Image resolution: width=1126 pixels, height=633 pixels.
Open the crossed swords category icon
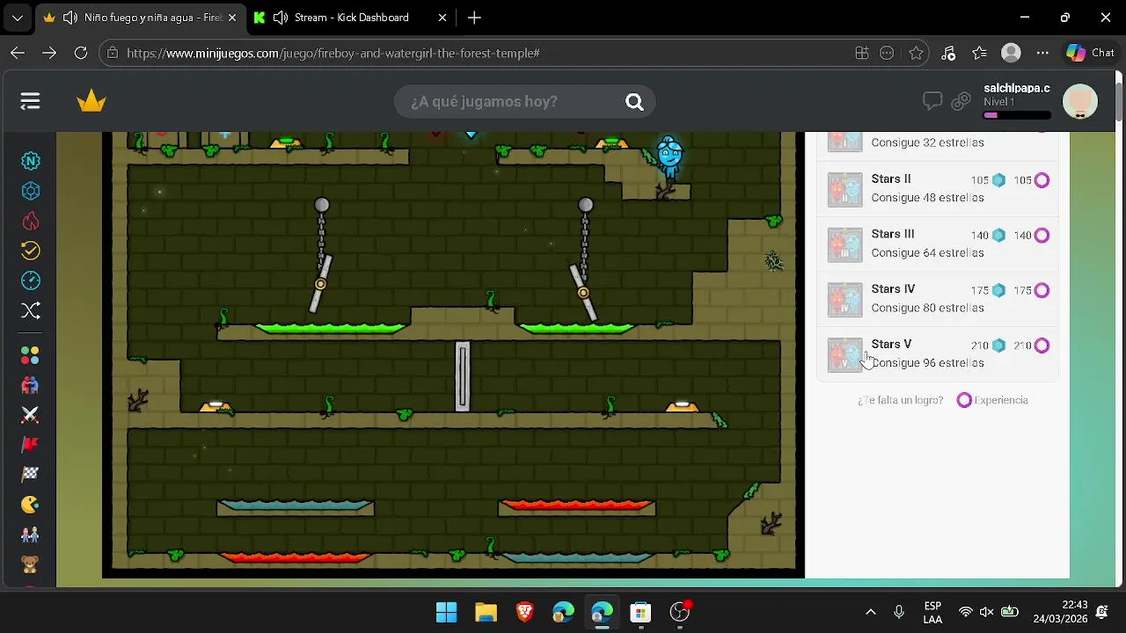30,415
